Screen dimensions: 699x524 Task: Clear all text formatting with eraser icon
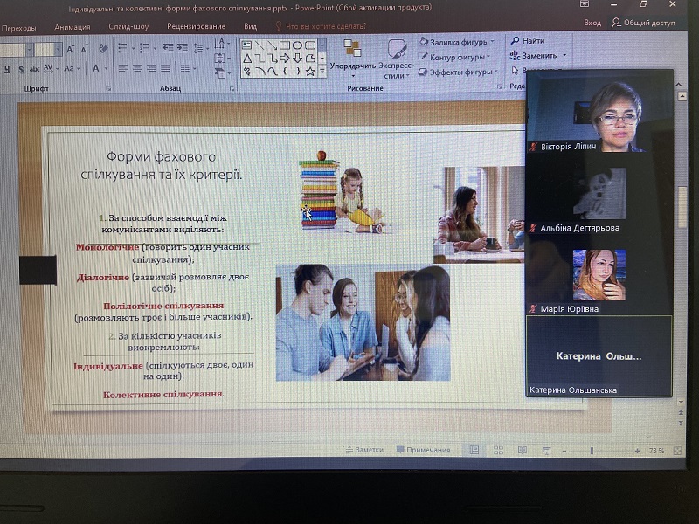tap(103, 48)
